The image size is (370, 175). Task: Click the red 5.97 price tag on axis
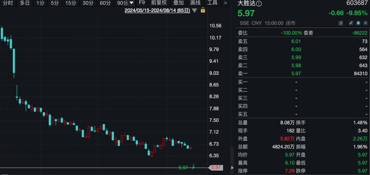tap(216, 167)
